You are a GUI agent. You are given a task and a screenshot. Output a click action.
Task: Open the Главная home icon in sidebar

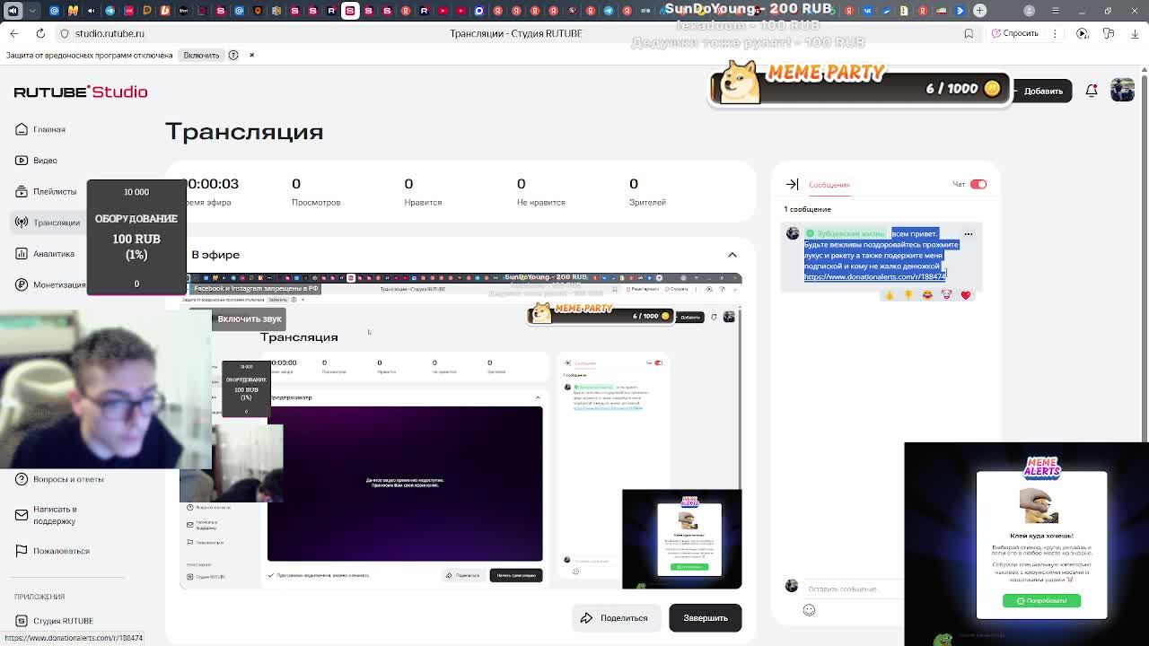tap(22, 129)
